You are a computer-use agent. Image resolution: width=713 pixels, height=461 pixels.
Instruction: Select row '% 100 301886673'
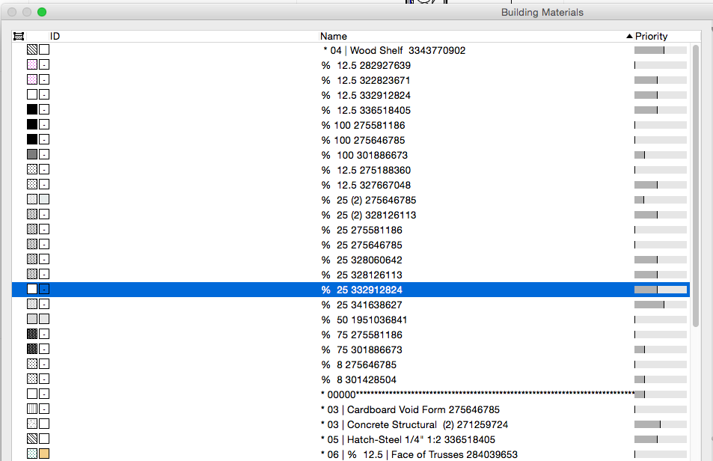[x=351, y=155]
